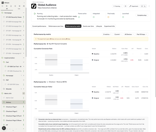
Task: Click the Integrated status indicator
Action: pyautogui.click(x=94, y=17)
